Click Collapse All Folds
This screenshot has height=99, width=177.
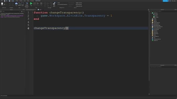(x=79, y=6)
